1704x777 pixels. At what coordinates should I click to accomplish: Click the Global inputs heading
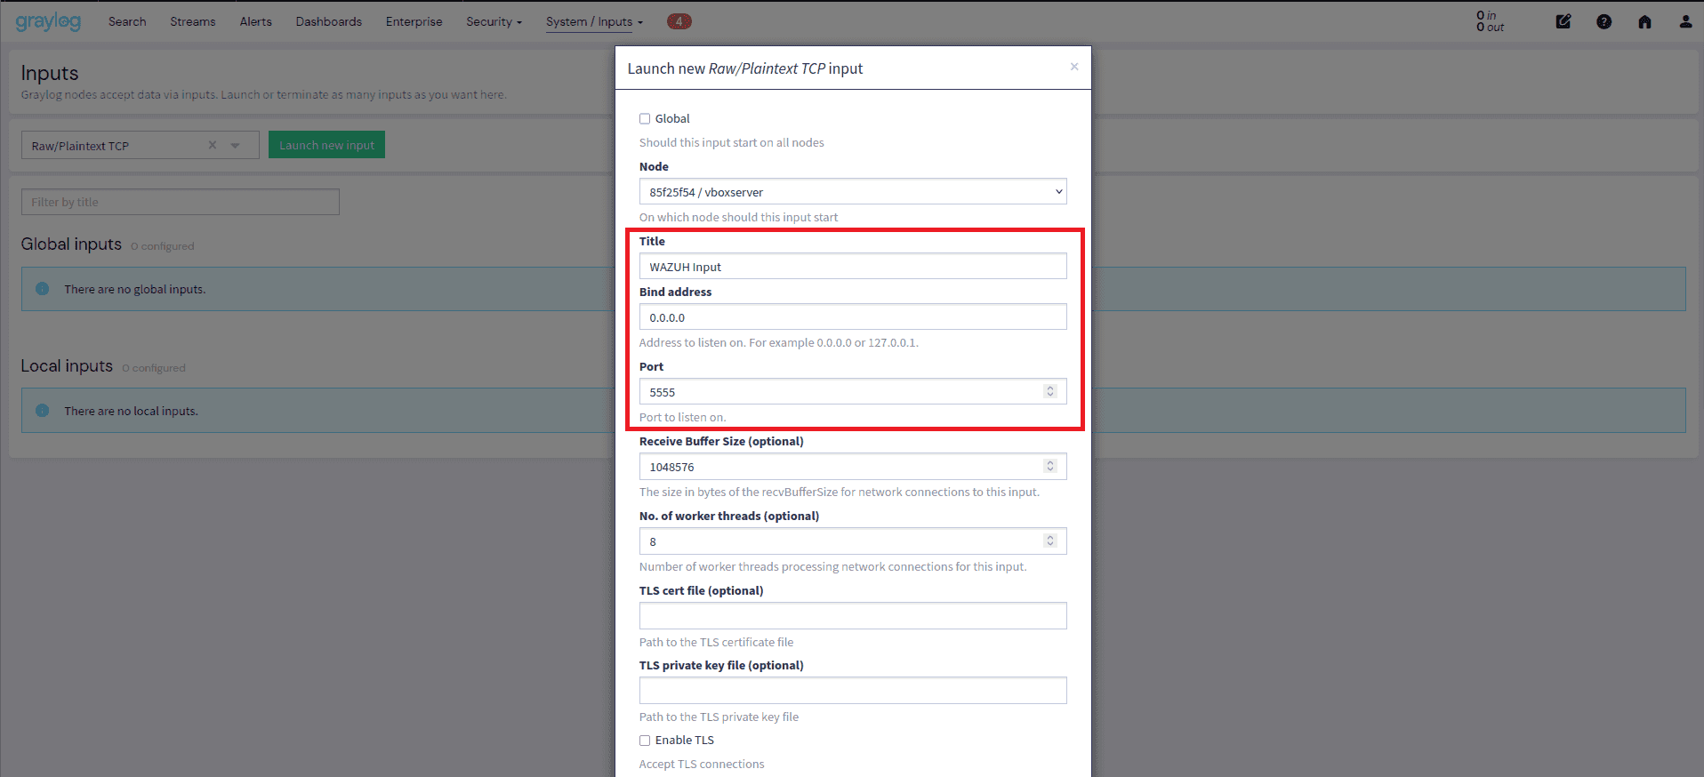pyautogui.click(x=71, y=244)
